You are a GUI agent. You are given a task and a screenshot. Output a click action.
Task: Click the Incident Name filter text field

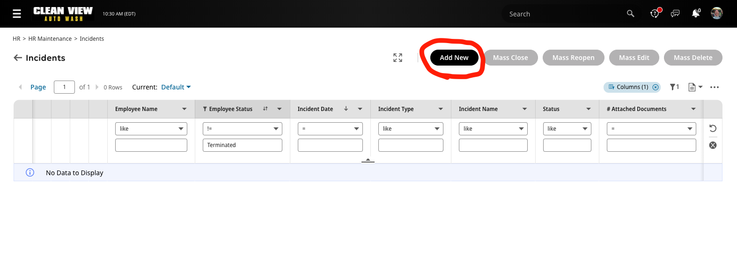493,145
